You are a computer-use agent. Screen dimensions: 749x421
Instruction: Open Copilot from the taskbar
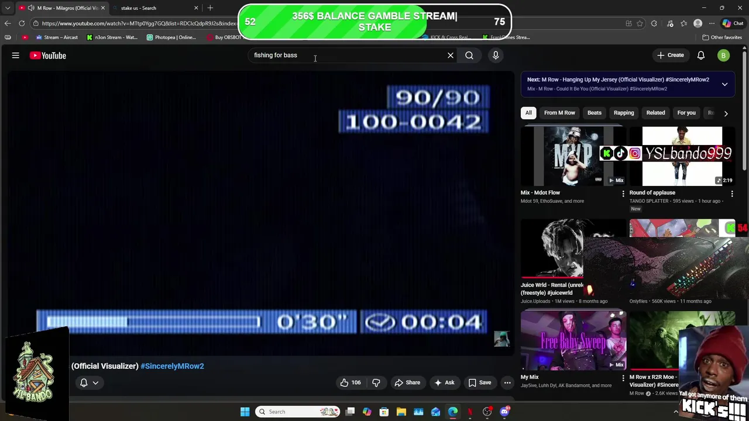tap(367, 412)
